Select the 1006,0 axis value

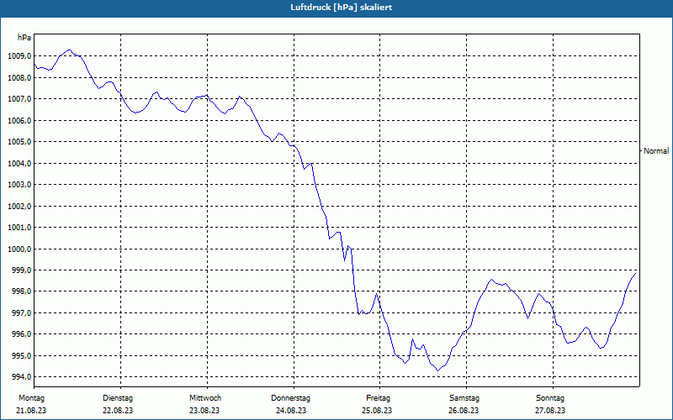coord(19,121)
